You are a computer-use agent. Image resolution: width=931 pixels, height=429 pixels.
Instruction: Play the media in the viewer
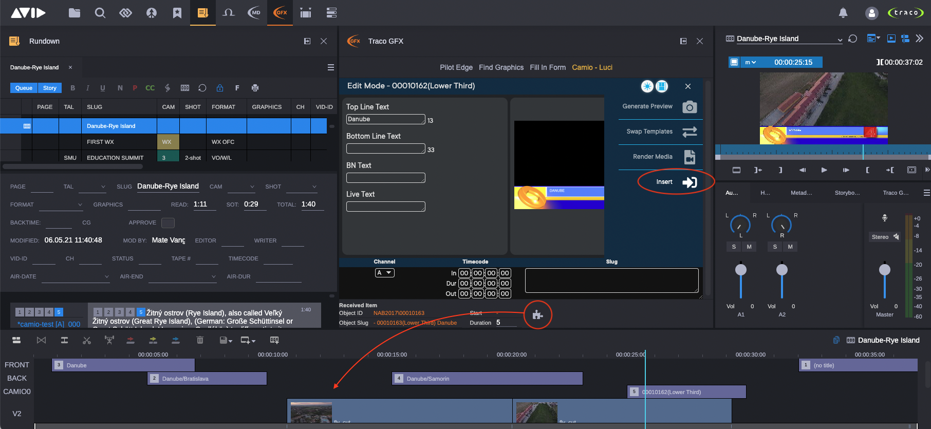[x=824, y=170]
